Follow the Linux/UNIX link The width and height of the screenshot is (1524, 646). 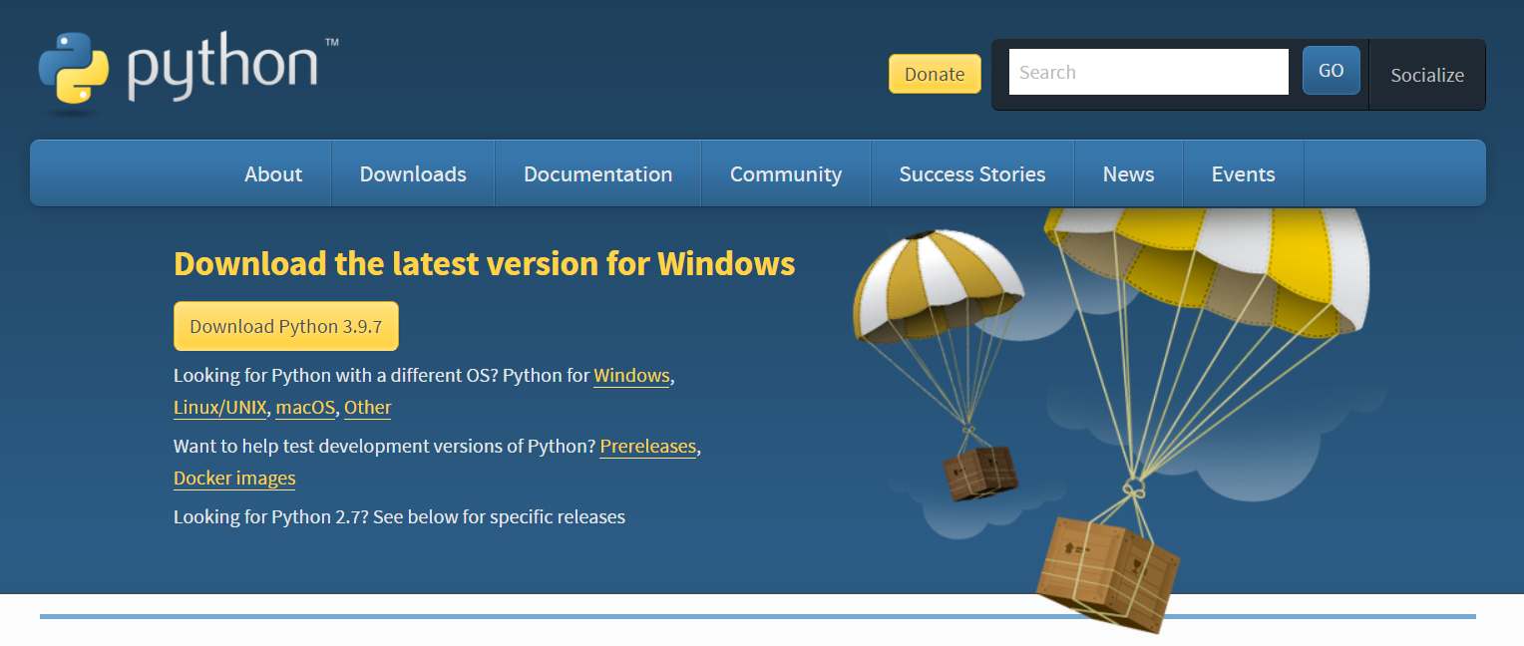tap(220, 408)
